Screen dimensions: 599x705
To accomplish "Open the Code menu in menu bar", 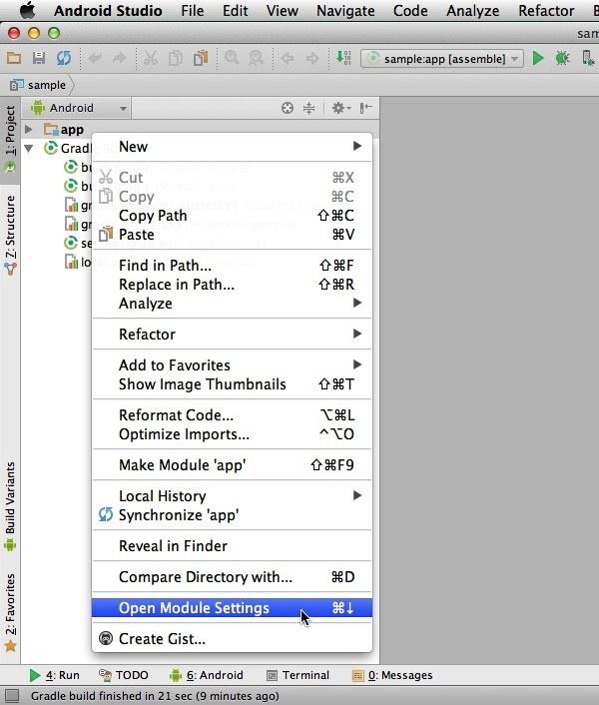I will coord(410,10).
